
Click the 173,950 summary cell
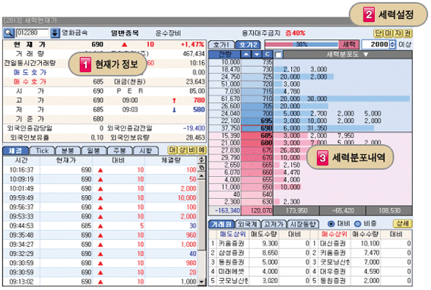pos(296,210)
